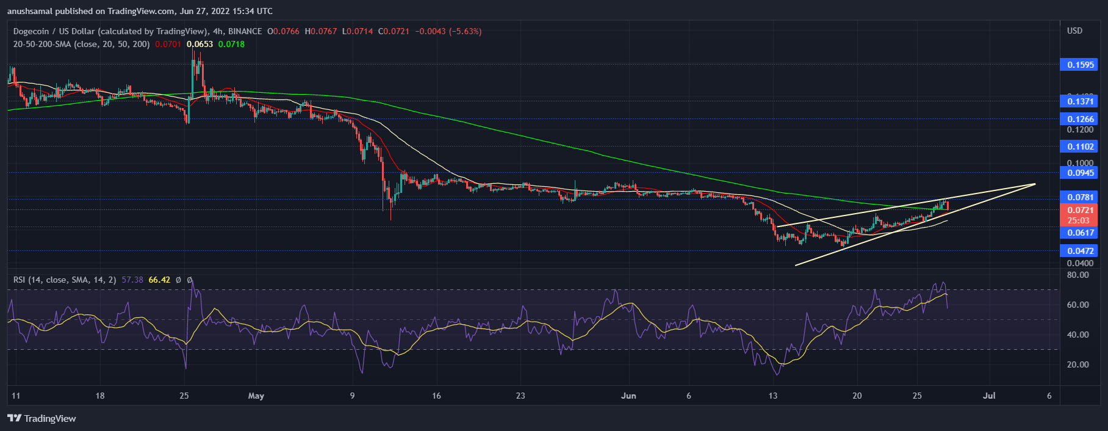
Task: Open the USD currency label on price axis
Action: (1074, 31)
